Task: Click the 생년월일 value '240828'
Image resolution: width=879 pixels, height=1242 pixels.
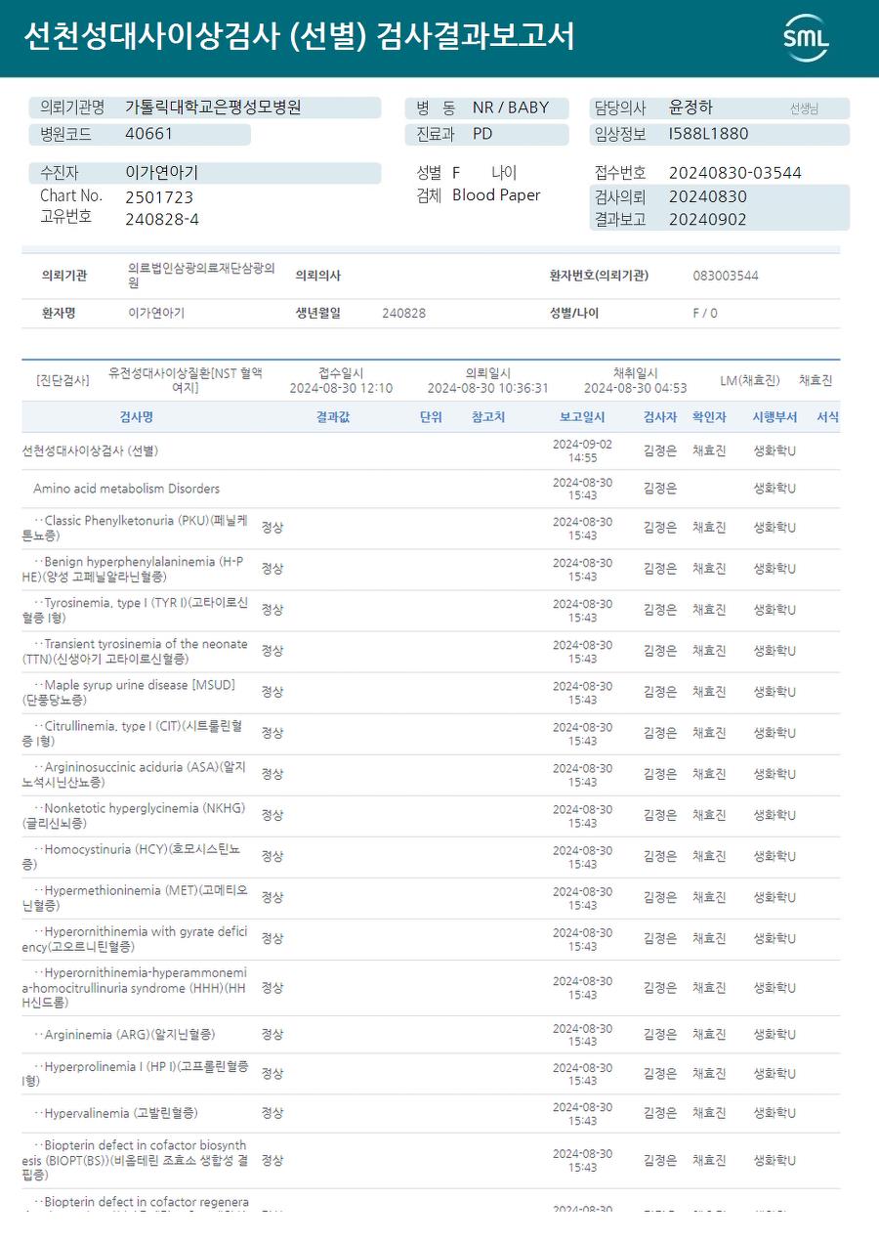Action: pos(403,313)
